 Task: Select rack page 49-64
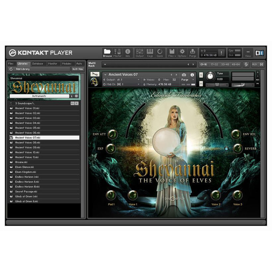236,64
